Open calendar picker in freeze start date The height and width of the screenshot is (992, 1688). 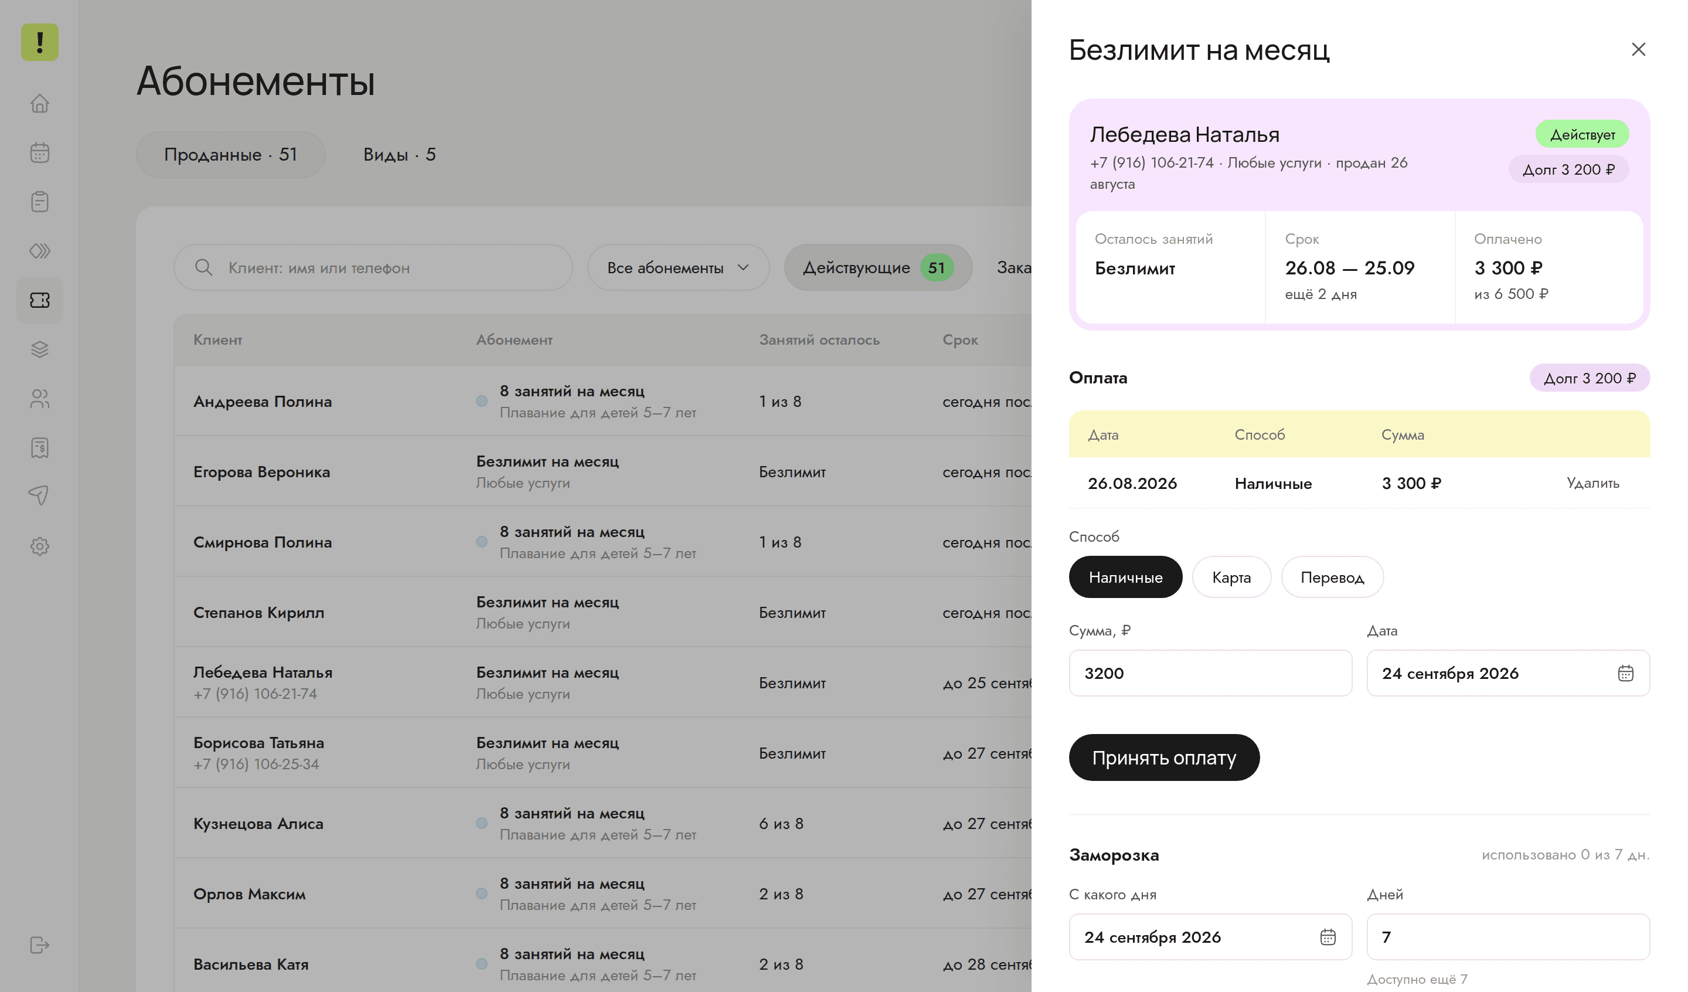pyautogui.click(x=1328, y=937)
